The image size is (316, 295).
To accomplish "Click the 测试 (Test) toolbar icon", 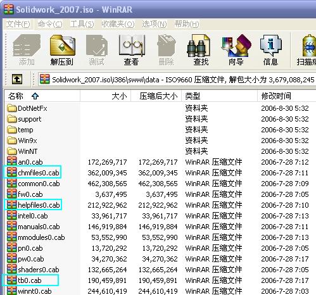I will 97,46.
